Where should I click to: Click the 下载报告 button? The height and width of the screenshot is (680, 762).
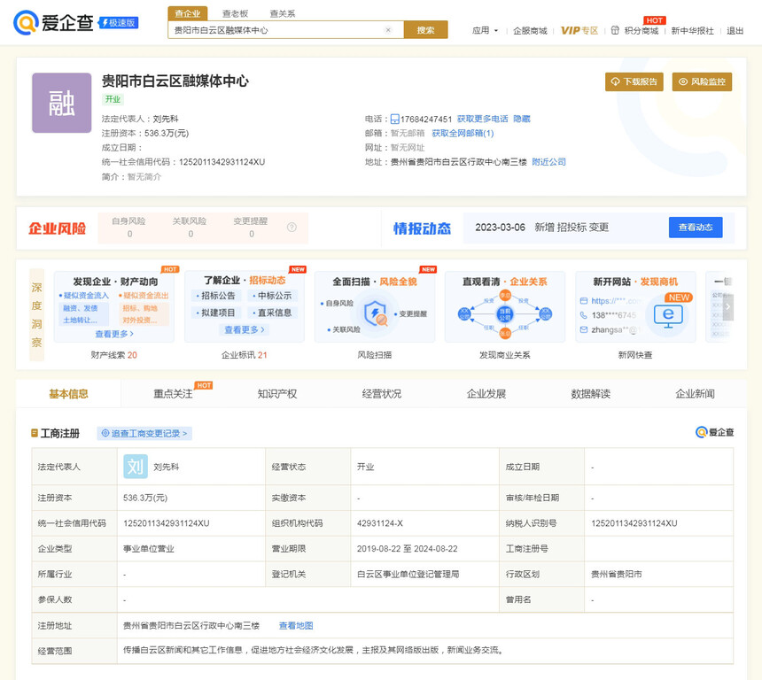[x=634, y=81]
